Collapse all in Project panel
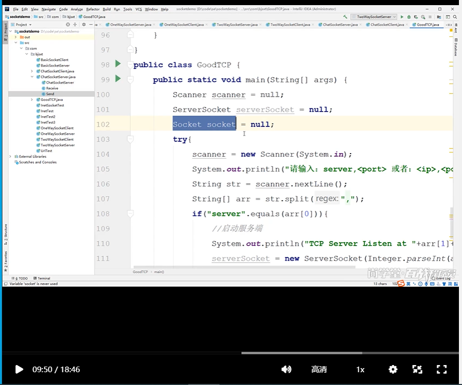The width and height of the screenshot is (462, 385). coord(75,25)
